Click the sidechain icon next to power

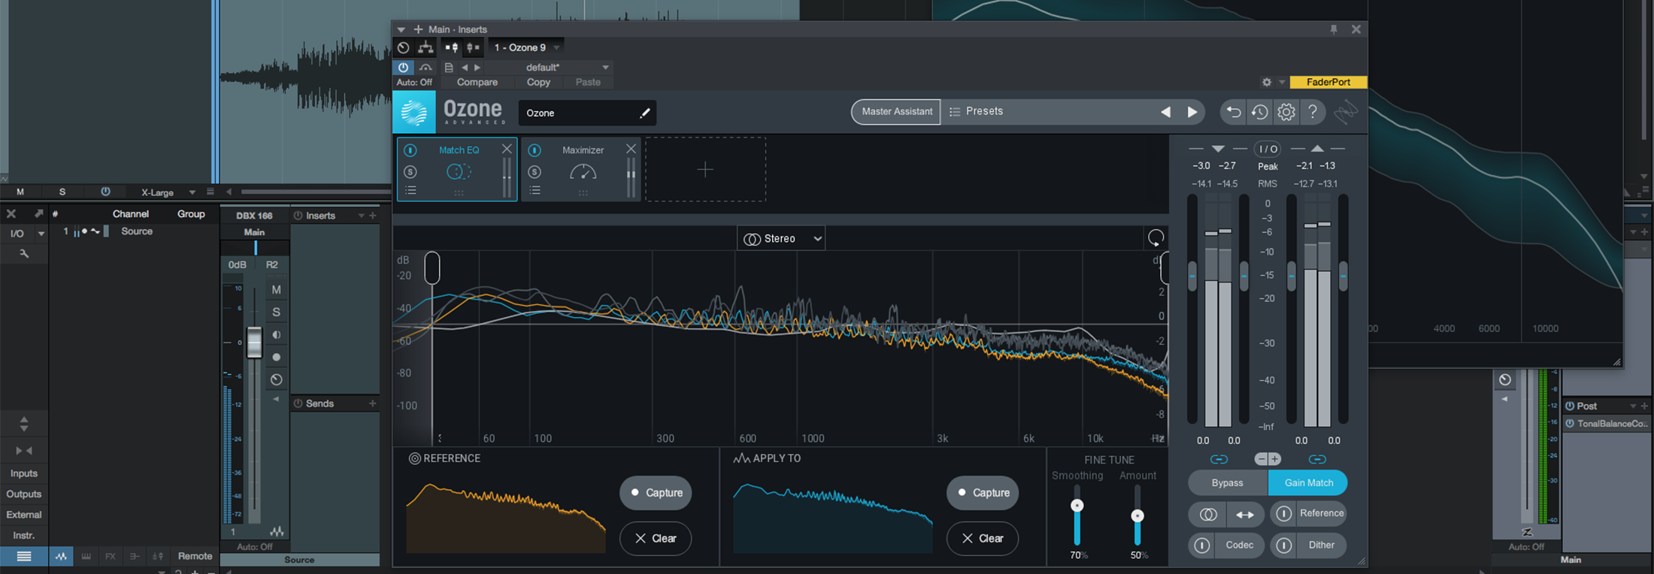426,67
